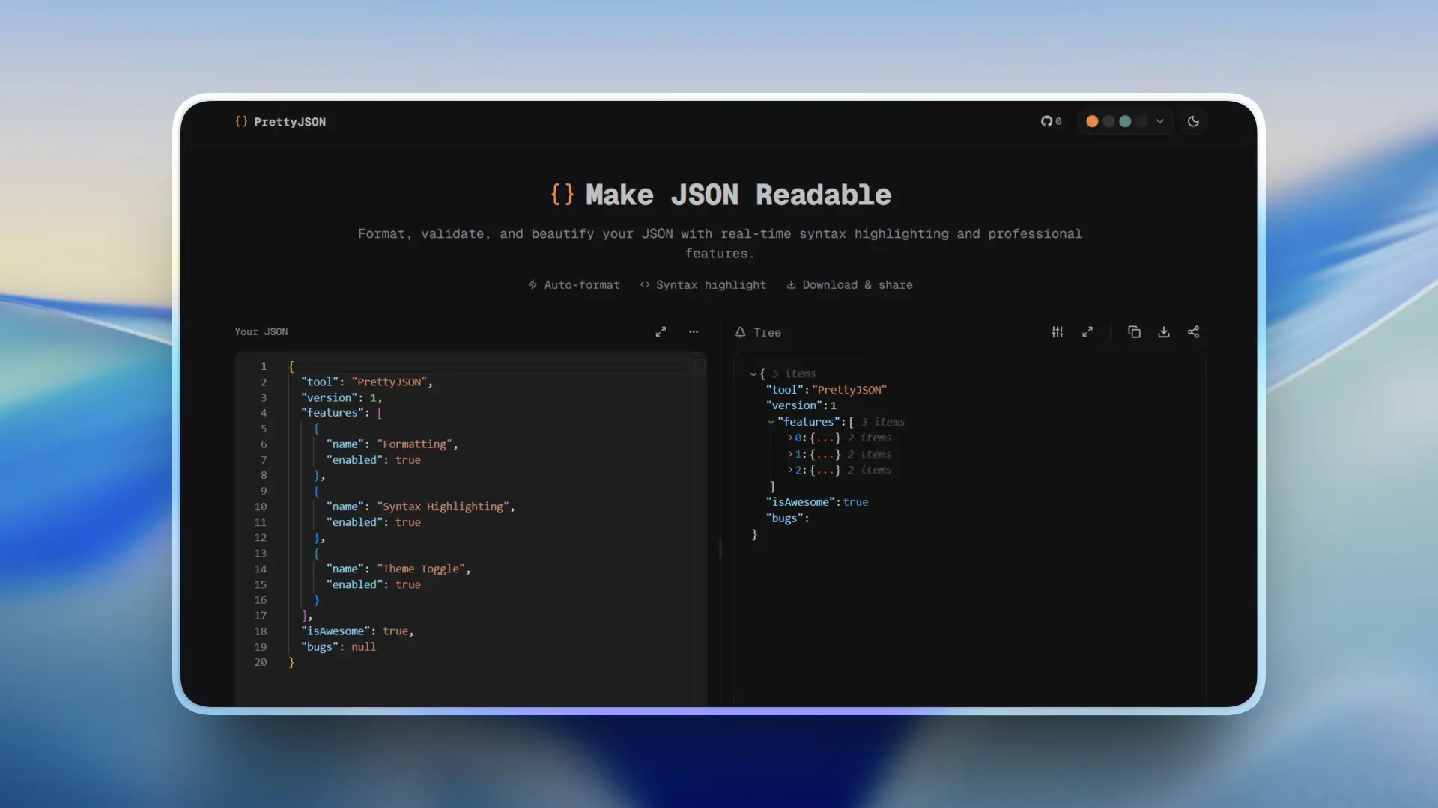Collapse the features array in the tree

coord(772,422)
